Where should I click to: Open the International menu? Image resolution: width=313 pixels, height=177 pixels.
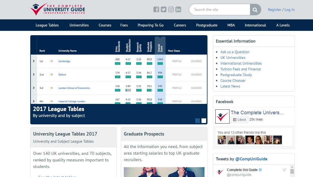255,25
